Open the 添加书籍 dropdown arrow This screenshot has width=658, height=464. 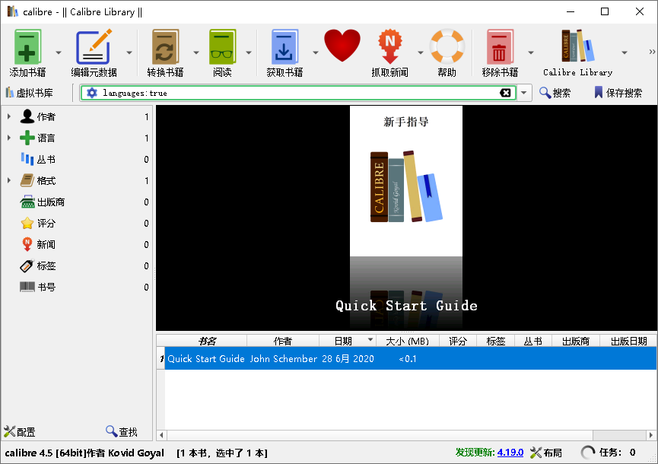[59, 52]
